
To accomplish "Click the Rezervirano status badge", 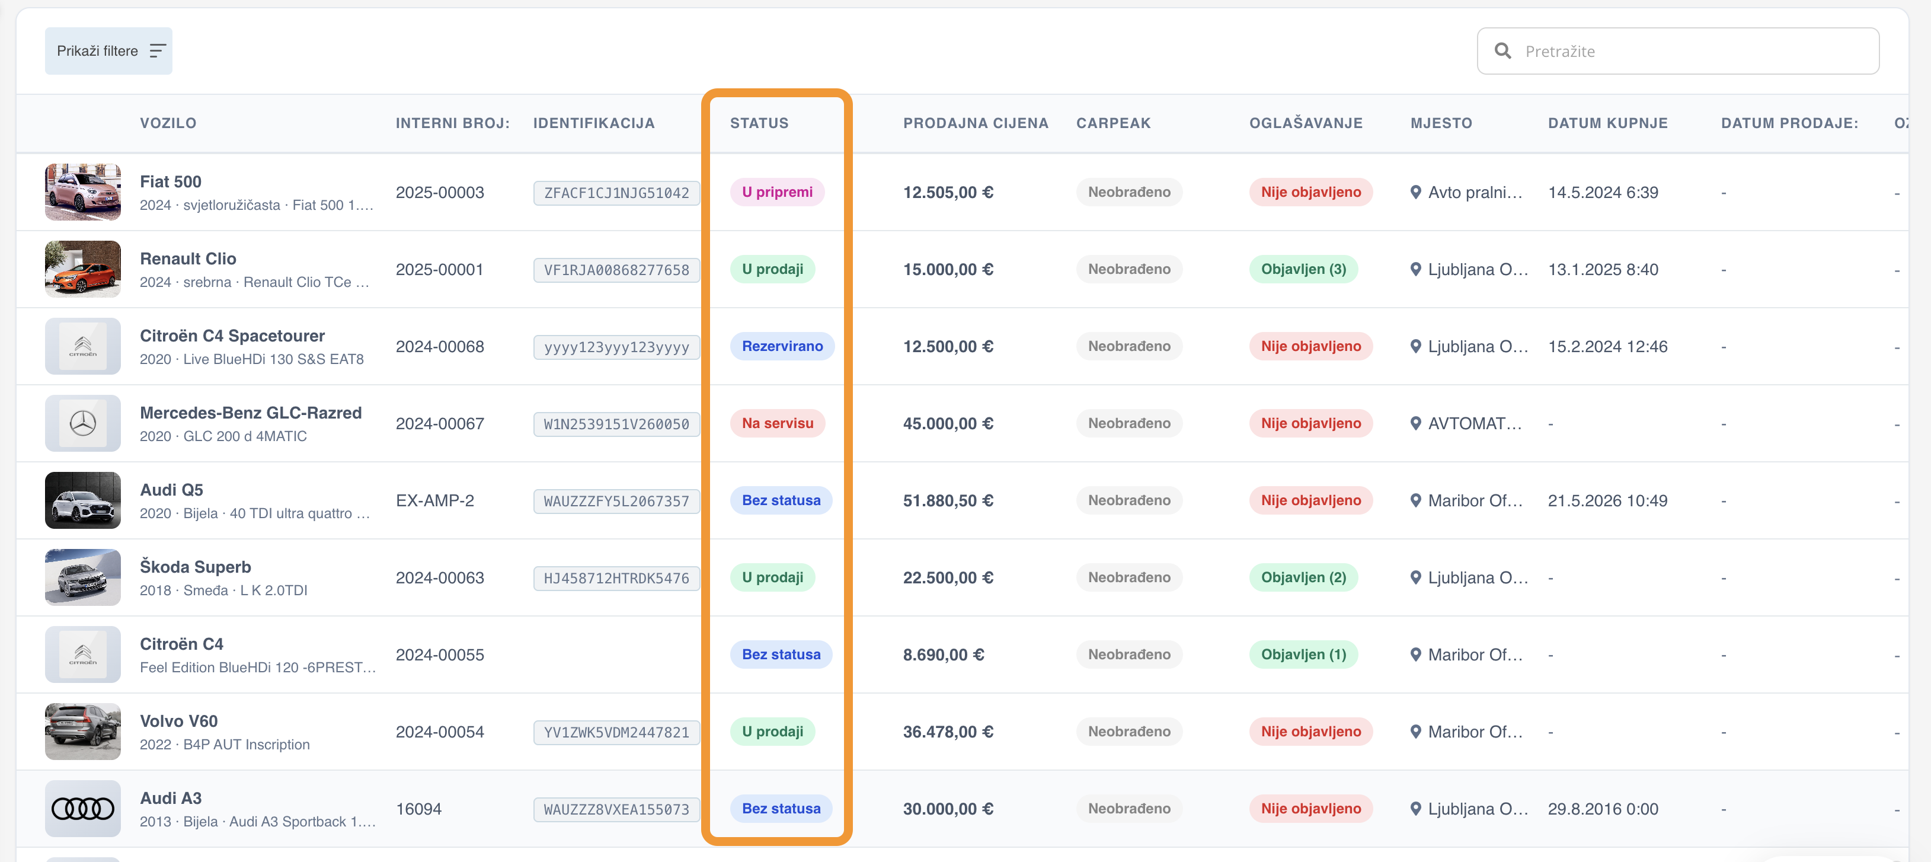I will click(x=782, y=346).
